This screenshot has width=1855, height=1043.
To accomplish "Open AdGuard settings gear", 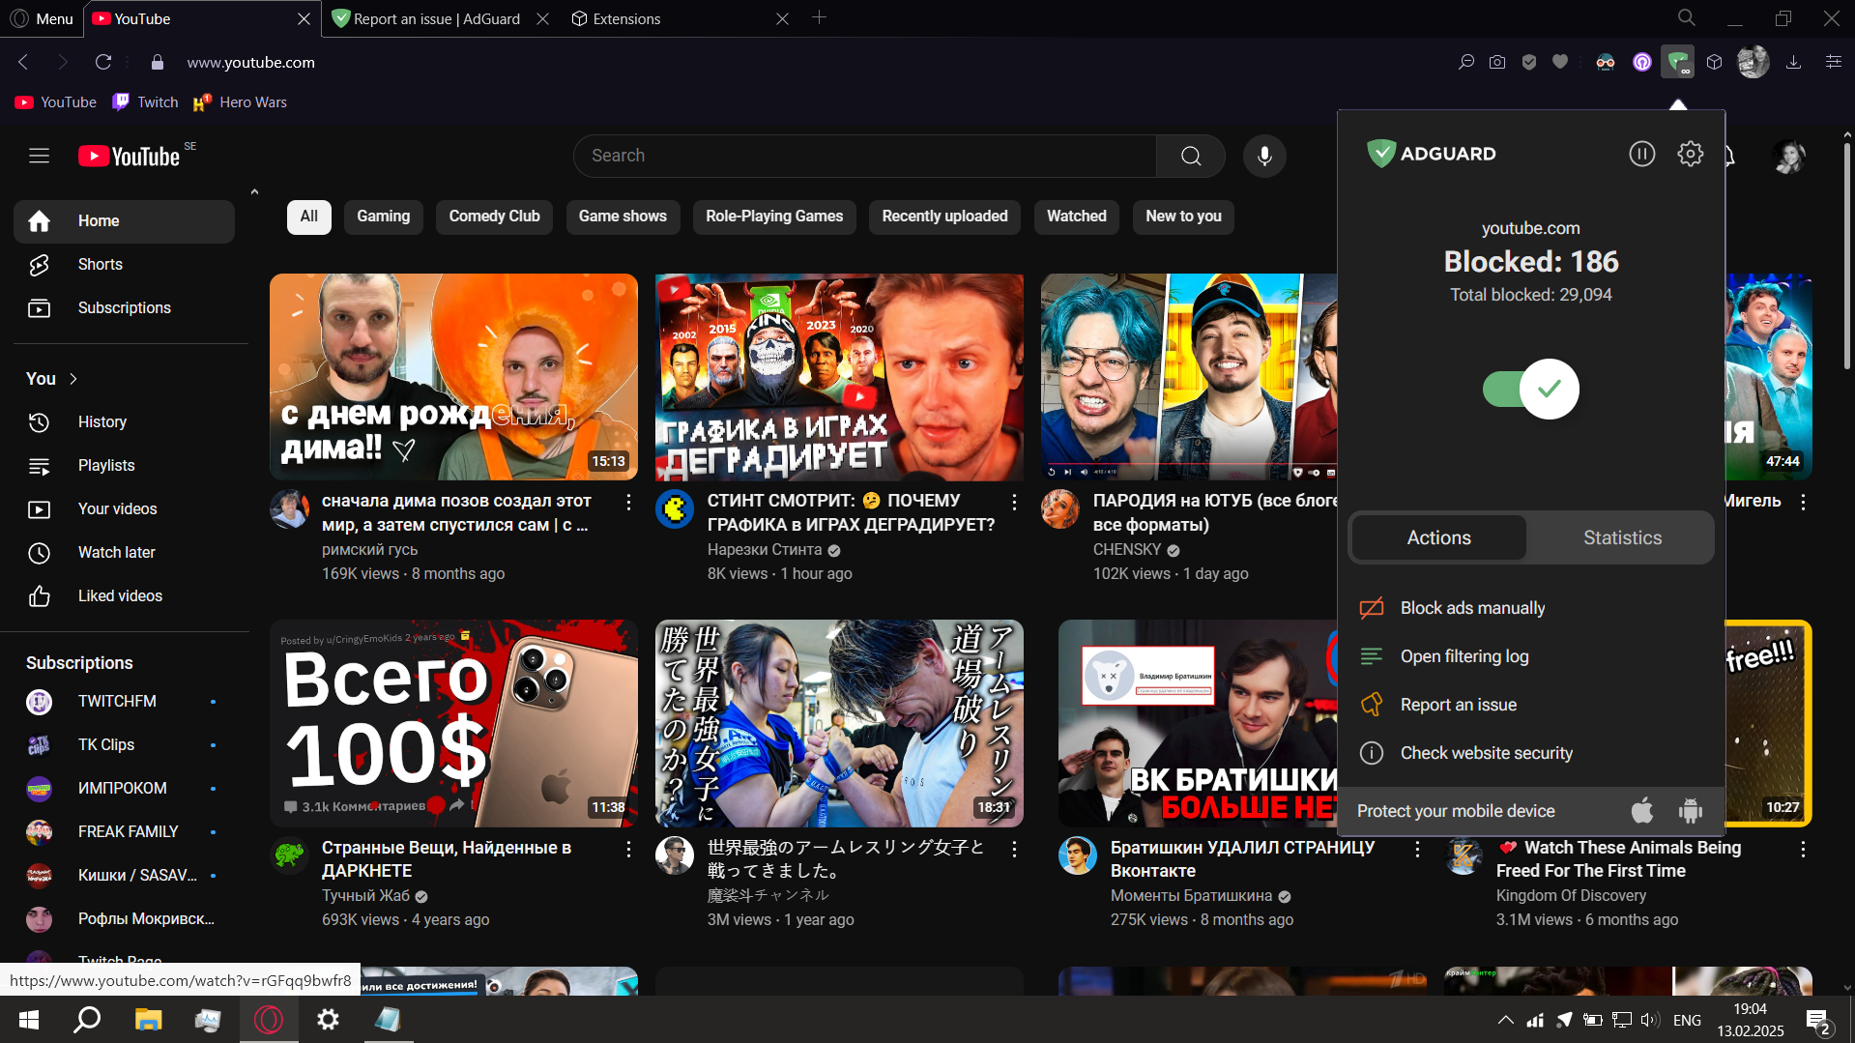I will pos(1690,154).
